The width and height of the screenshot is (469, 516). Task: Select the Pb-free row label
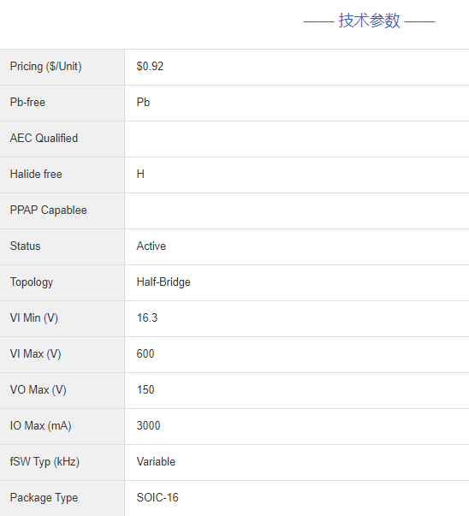click(x=27, y=103)
